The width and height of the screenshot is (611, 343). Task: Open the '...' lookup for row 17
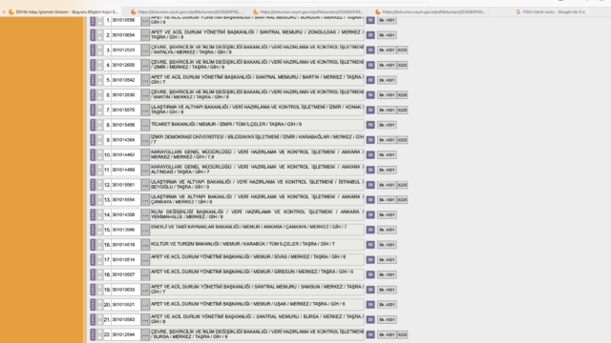click(145, 259)
